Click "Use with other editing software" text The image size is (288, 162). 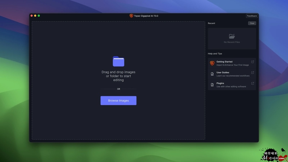[231, 87]
